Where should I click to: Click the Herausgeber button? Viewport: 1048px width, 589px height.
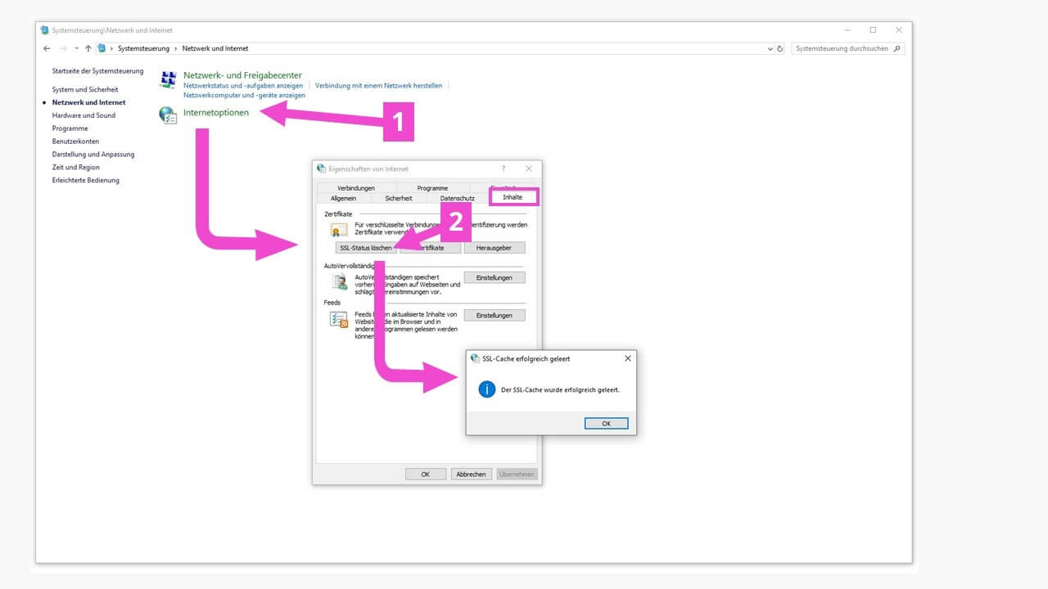pyautogui.click(x=495, y=248)
